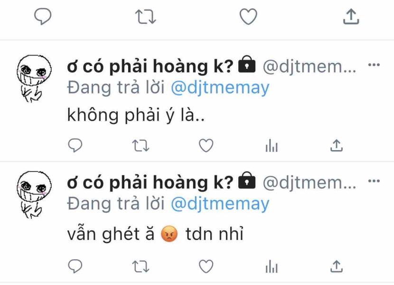Open profile avatar on first reply
Screen dimensions: 394x285
(x=34, y=78)
